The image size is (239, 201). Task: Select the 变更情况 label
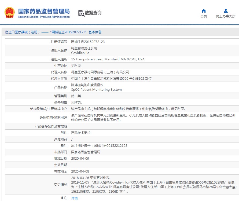click(x=61, y=185)
